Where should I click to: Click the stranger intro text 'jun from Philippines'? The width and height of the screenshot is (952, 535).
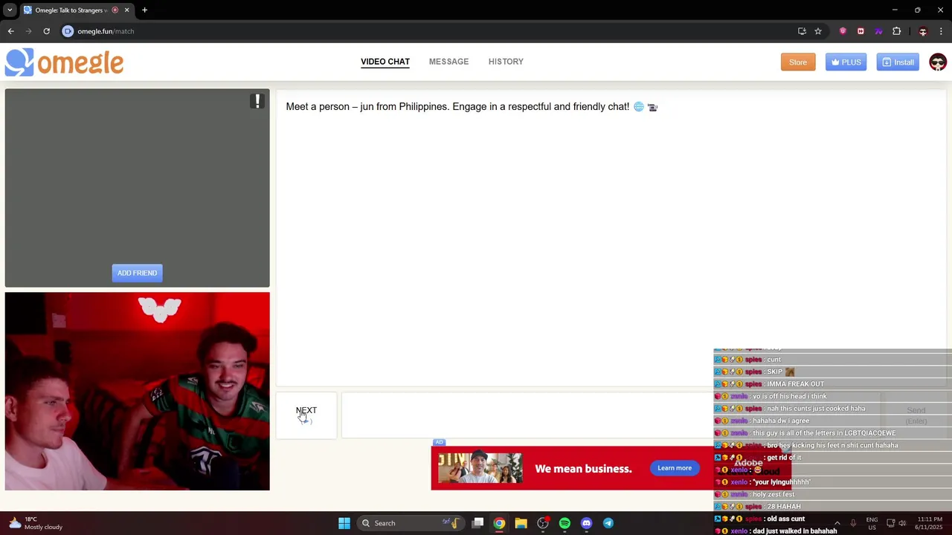(403, 106)
